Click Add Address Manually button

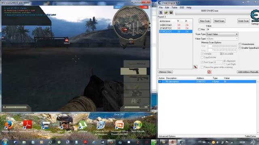pos(248,72)
